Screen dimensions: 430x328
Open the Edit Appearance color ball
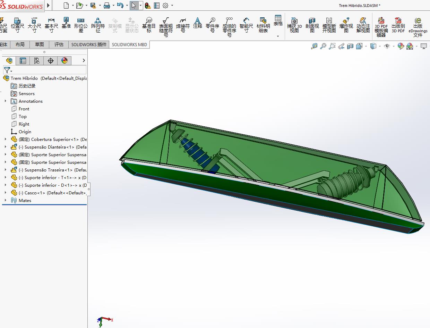401,46
